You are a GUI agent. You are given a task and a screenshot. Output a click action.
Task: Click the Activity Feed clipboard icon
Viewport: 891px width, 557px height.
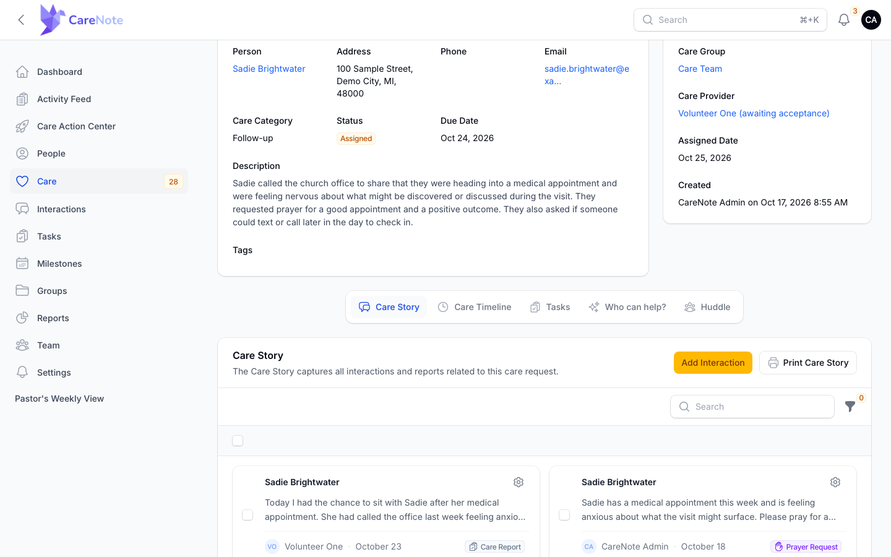coord(22,99)
